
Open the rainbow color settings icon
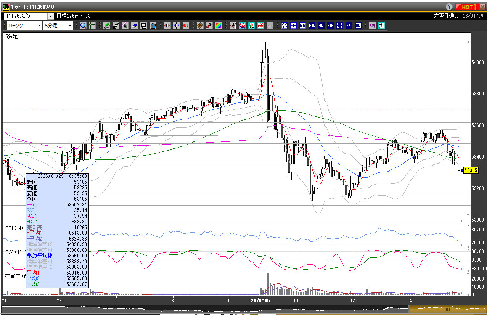point(218,26)
